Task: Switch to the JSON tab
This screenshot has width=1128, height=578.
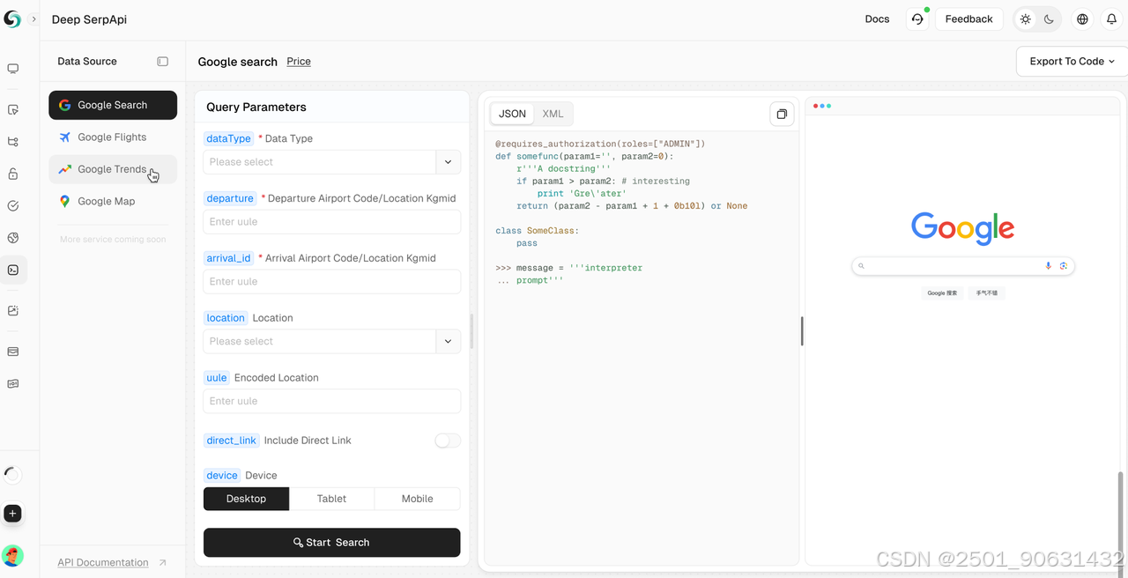Action: click(x=512, y=114)
